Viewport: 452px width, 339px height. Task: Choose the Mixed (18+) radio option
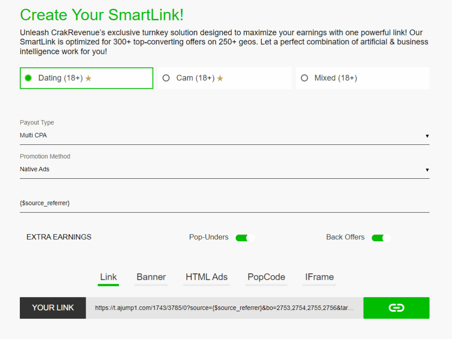pyautogui.click(x=304, y=78)
